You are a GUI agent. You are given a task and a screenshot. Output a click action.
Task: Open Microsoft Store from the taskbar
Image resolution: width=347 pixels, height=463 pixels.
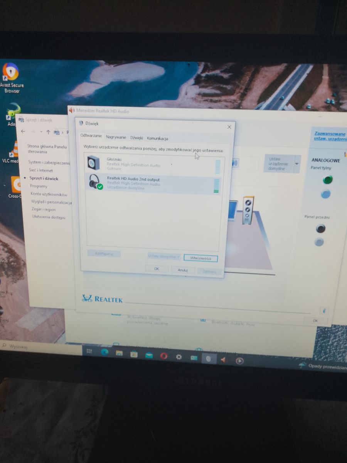click(x=134, y=354)
